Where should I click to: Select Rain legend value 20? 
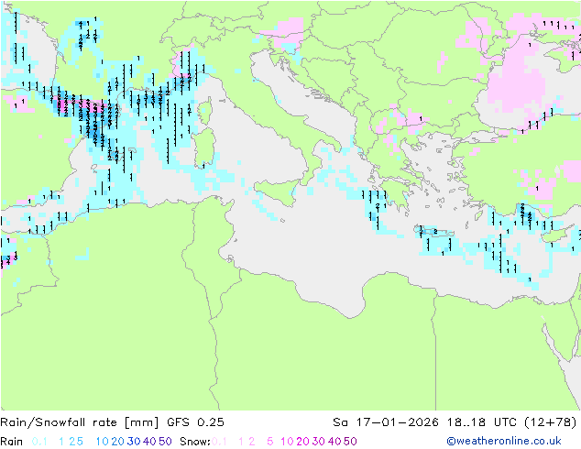coord(118,442)
